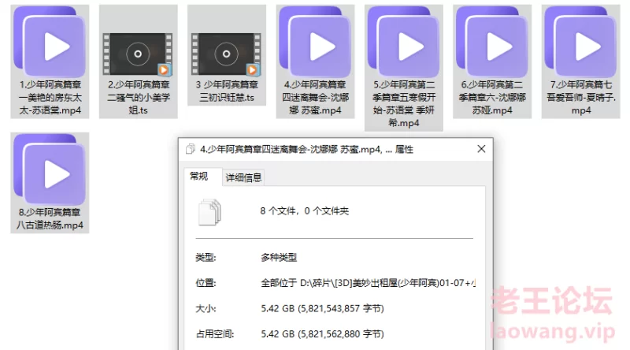Click file name 2.少年阿宾篇章二骚气的小美学姐.ts

click(139, 98)
